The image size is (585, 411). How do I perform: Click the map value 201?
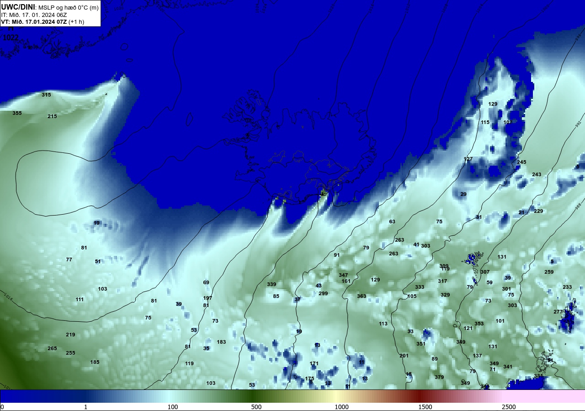tap(404, 356)
